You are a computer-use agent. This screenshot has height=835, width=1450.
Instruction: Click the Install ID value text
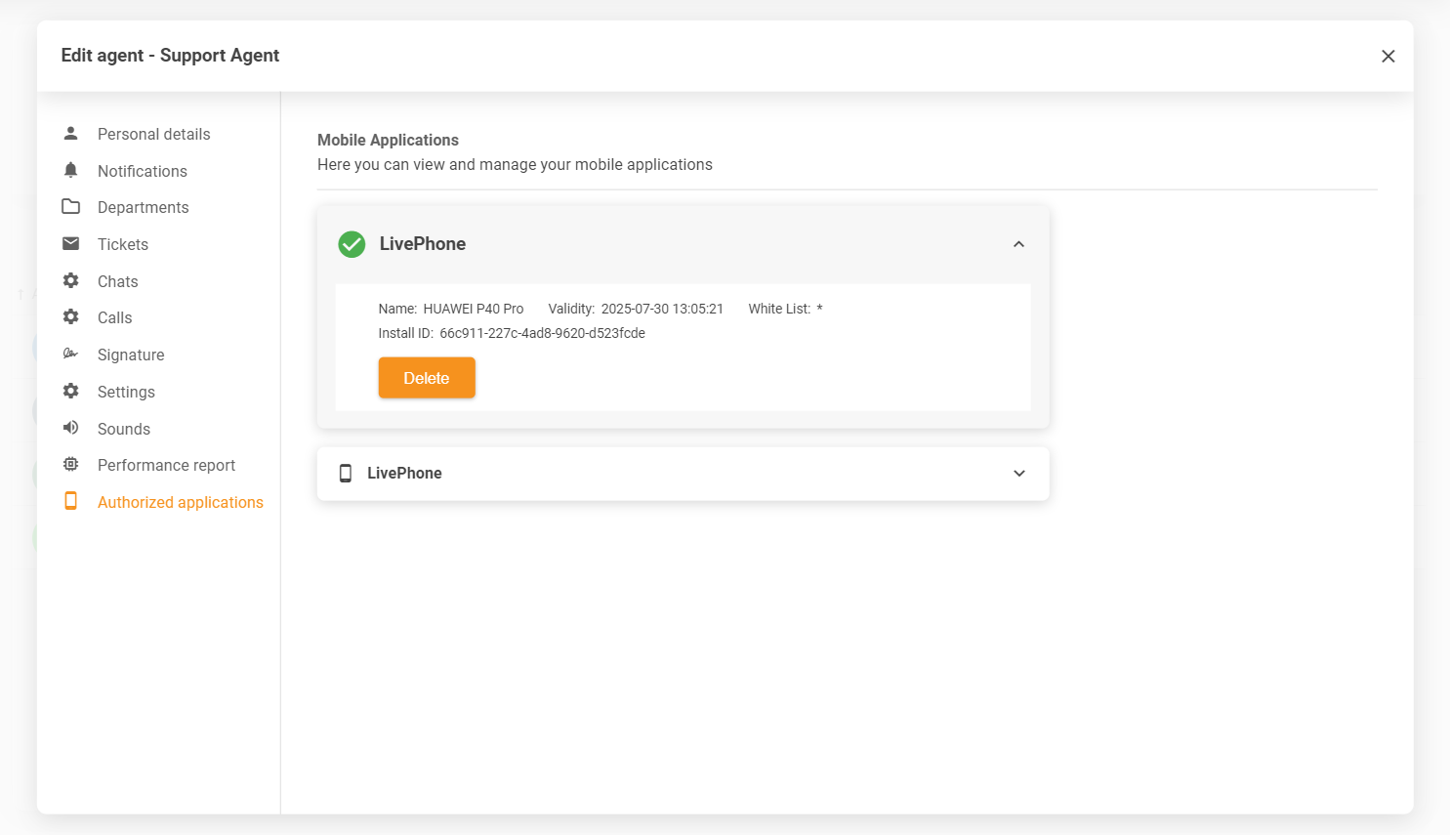pos(542,333)
